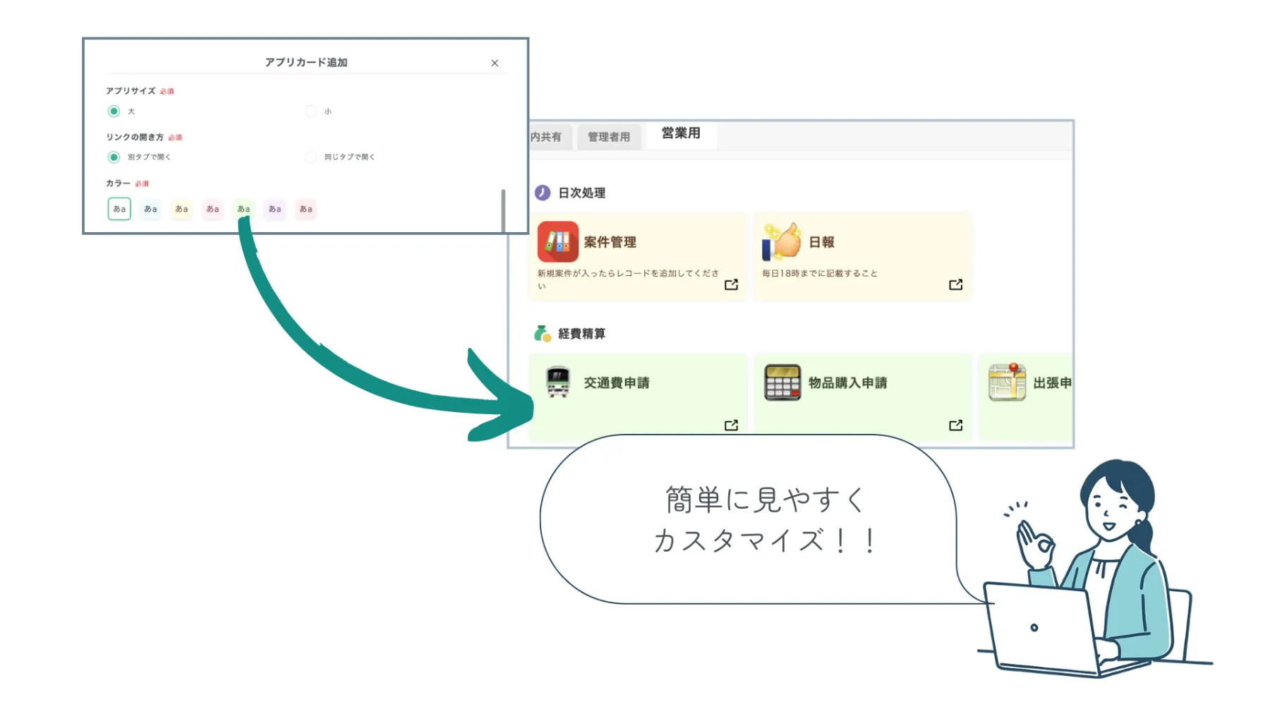The height and width of the screenshot is (714, 1270).
Task: Click the 日報 thumbs-up icon
Action: coord(783,241)
